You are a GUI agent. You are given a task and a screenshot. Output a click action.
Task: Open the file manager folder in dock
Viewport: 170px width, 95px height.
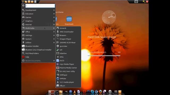pos(61,92)
